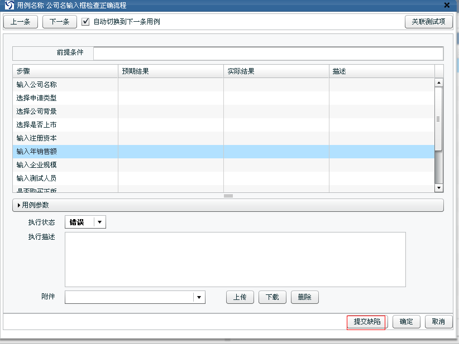Open 关联测试项 linked test items
459x344 pixels.
pos(428,22)
